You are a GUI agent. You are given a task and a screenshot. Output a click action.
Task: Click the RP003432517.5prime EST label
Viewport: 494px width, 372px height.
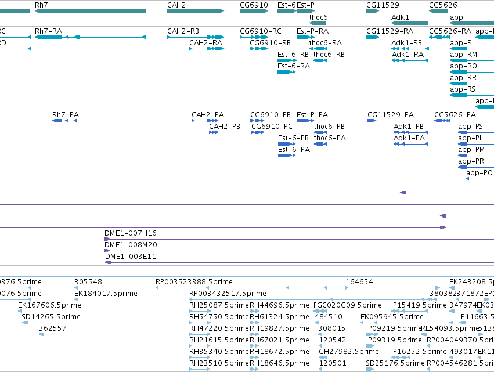click(x=228, y=294)
